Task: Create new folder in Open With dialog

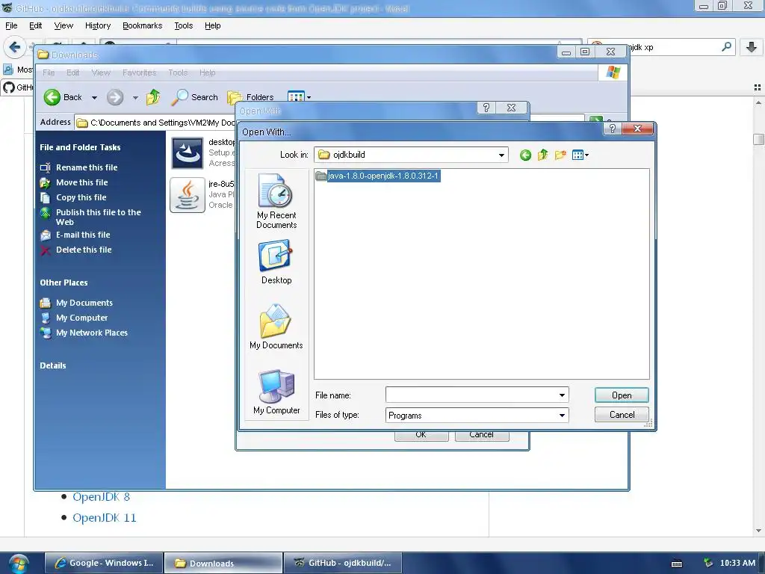Action: pos(560,155)
